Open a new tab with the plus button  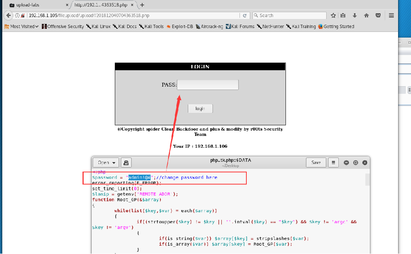[x=142, y=5]
